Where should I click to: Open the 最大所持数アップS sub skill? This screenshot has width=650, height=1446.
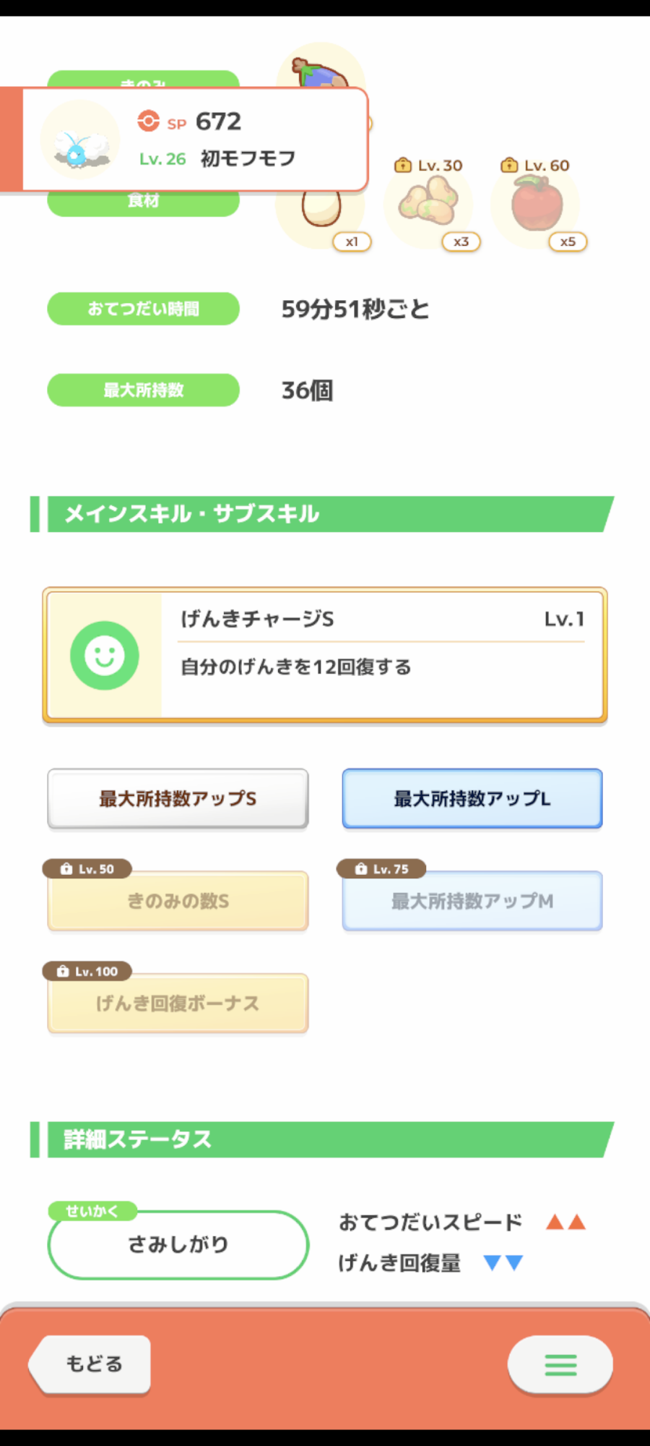pyautogui.click(x=178, y=799)
